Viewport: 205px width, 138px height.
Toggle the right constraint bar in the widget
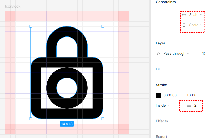coord(174,20)
